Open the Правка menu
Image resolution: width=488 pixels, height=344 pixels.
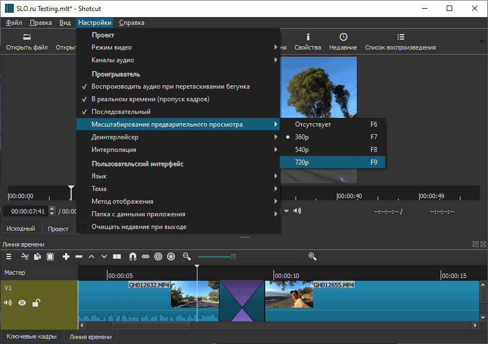(40, 23)
